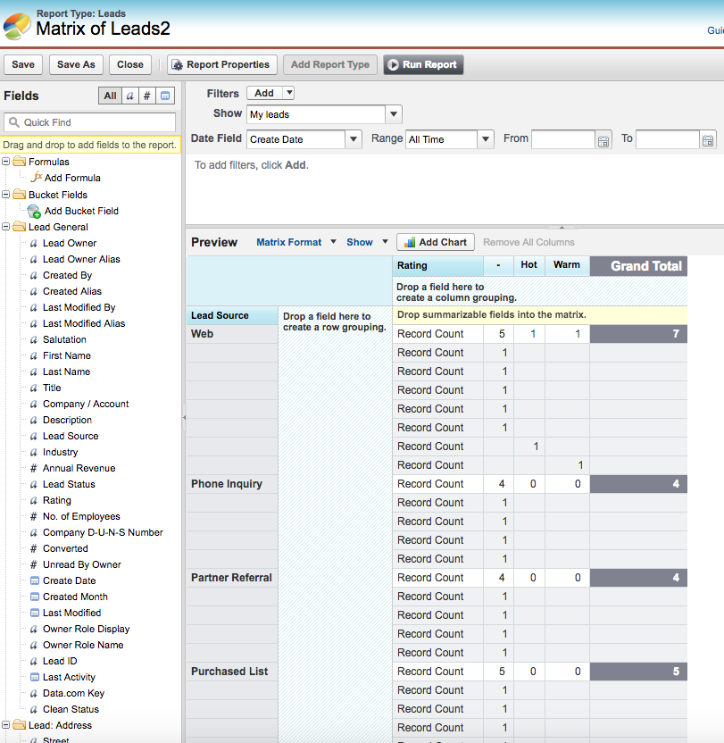Open the Matrix Format menu

(x=295, y=242)
